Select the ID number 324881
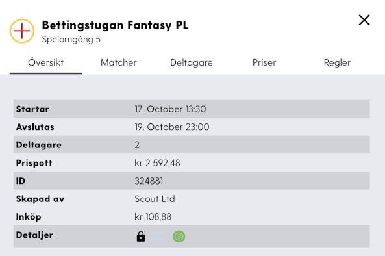Screen dimensions: 385x256 (149, 181)
